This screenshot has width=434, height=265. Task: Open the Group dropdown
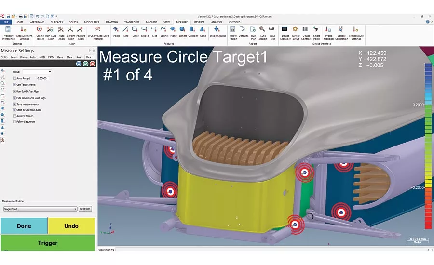pos(37,72)
